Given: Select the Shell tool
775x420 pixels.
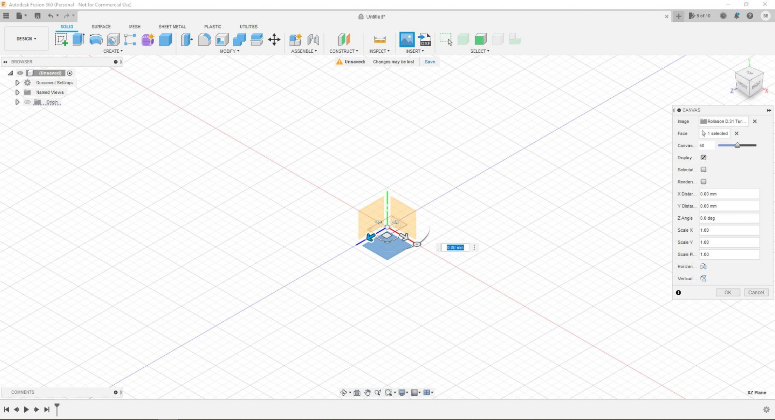Looking at the screenshot, I should (222, 39).
